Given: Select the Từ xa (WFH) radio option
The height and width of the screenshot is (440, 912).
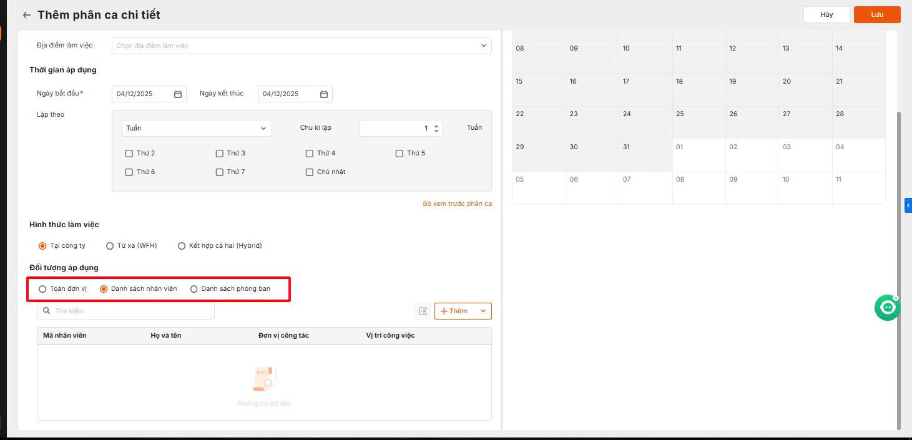Looking at the screenshot, I should pyautogui.click(x=110, y=246).
